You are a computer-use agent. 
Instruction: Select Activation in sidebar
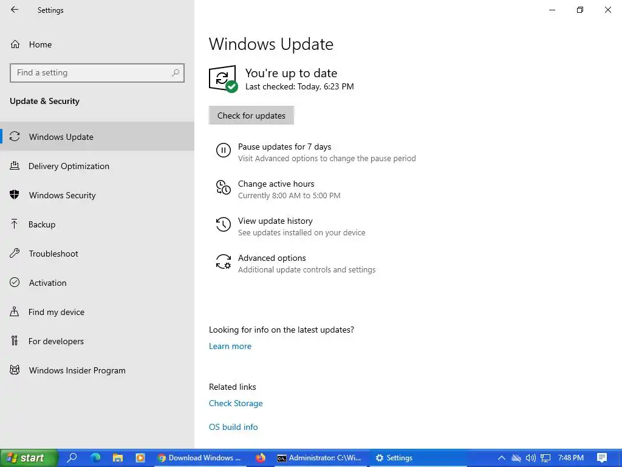(97, 283)
